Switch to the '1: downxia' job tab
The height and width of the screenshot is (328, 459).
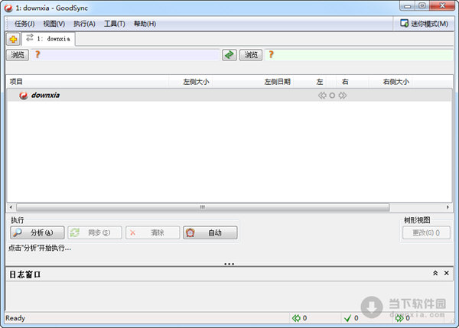tap(48, 39)
